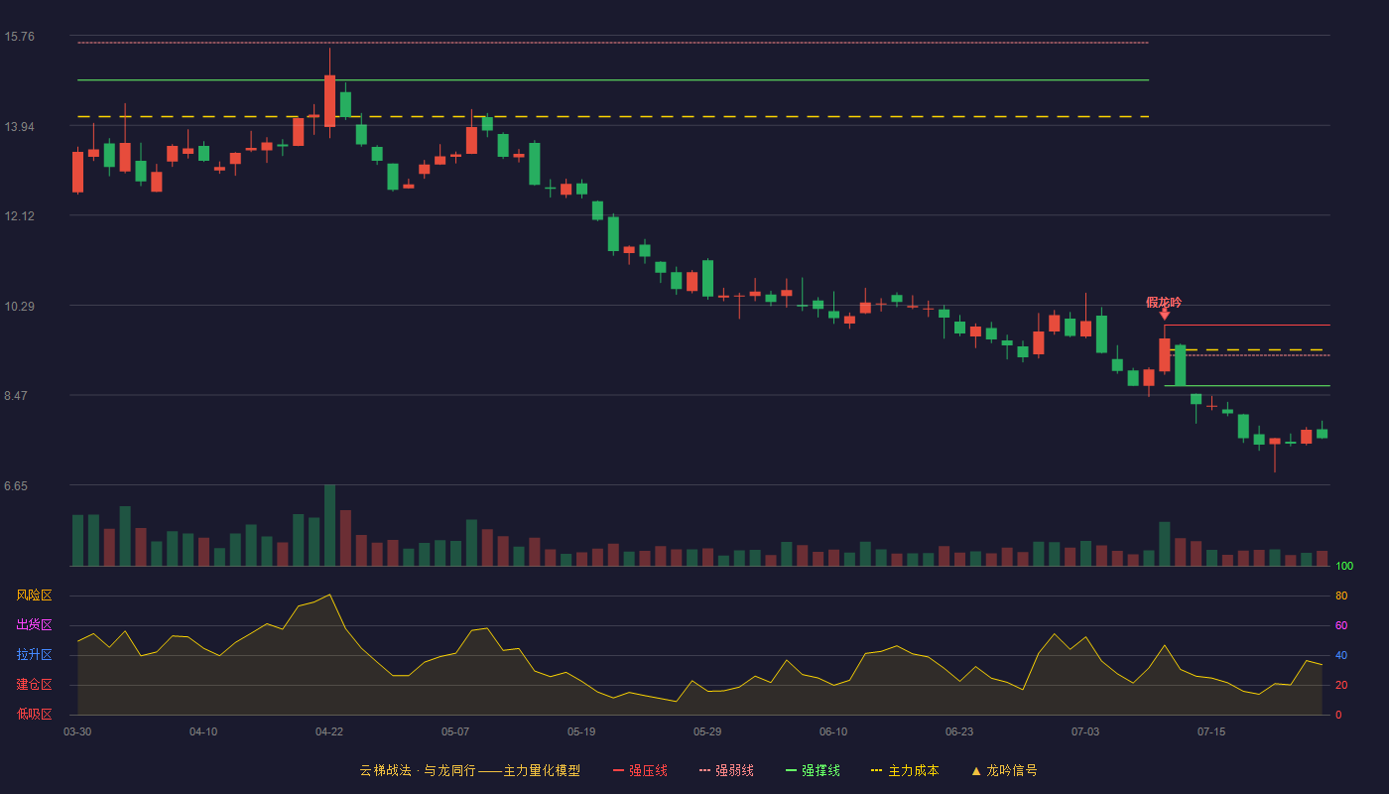The image size is (1389, 794).
Task: Toggle the 强压线 legend entry
Action: [640, 770]
